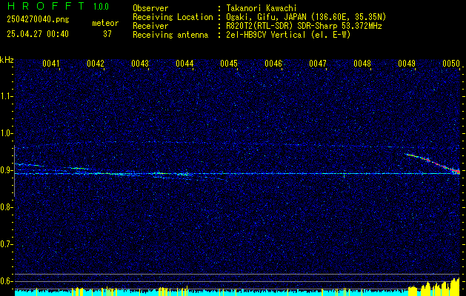Click the 2el-HB9CV Vertical antenna text
Image resolution: width=466 pixels, height=296 pixels.
click(289, 35)
